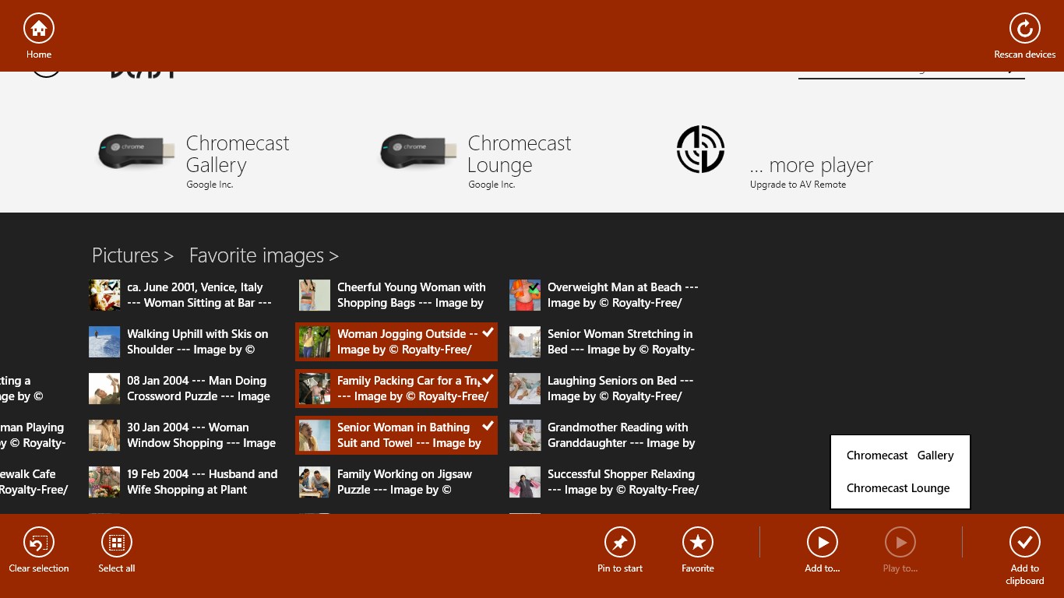Deselect Senior Woman in Bathing Suit item

[x=396, y=435]
